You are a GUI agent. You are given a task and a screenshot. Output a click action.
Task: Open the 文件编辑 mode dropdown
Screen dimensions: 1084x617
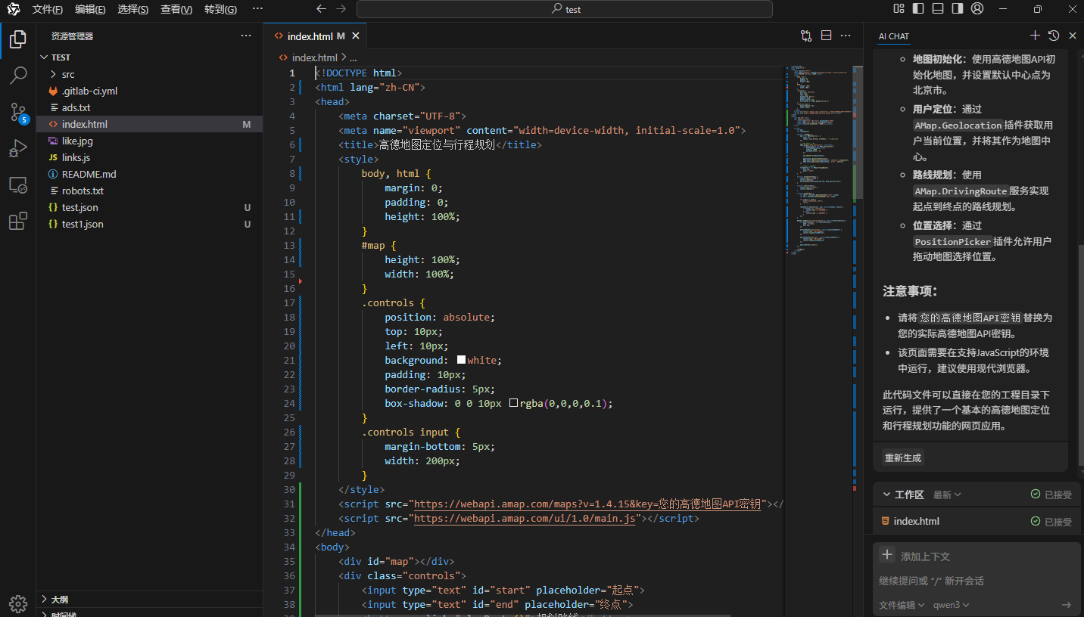click(x=902, y=605)
